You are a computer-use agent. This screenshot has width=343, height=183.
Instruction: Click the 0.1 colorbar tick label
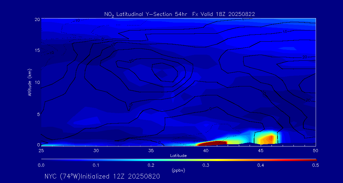pyautogui.click(x=96, y=165)
